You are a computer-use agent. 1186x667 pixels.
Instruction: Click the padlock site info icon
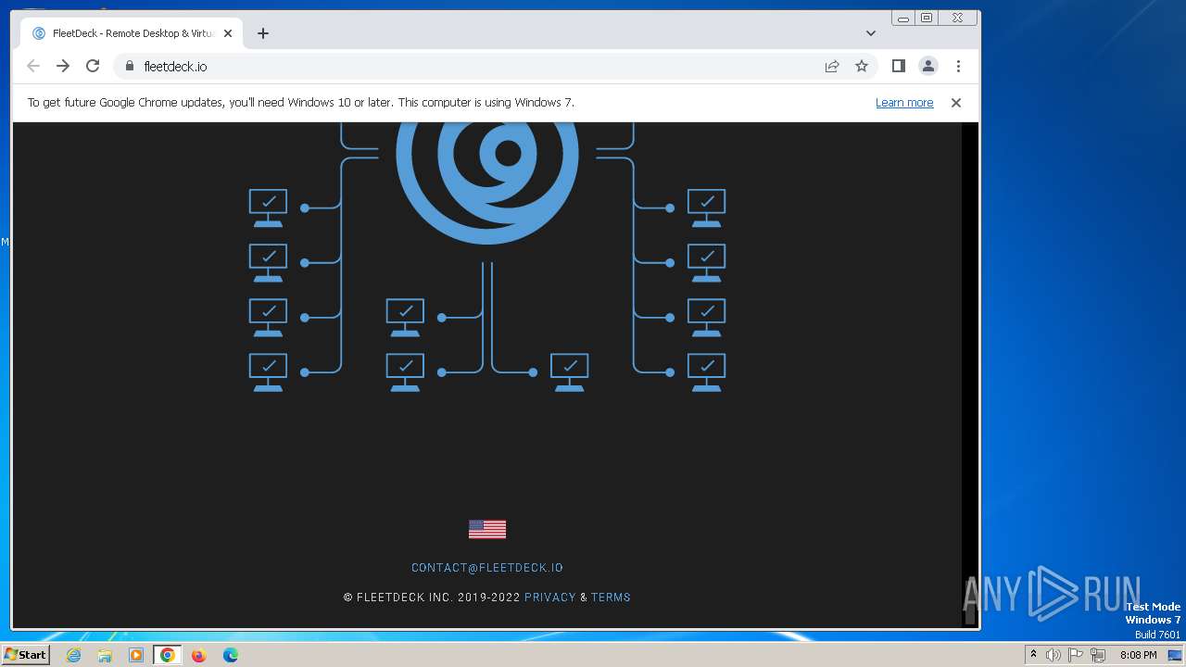pyautogui.click(x=129, y=66)
